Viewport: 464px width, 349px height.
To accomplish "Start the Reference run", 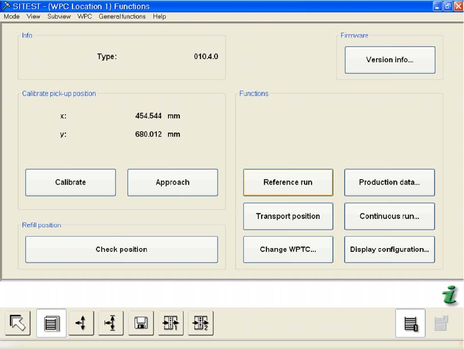I will point(288,183).
